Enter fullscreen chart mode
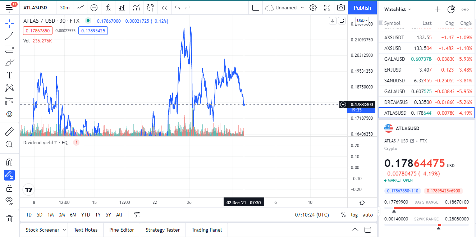Screen dimensions: 476x237 (327, 8)
